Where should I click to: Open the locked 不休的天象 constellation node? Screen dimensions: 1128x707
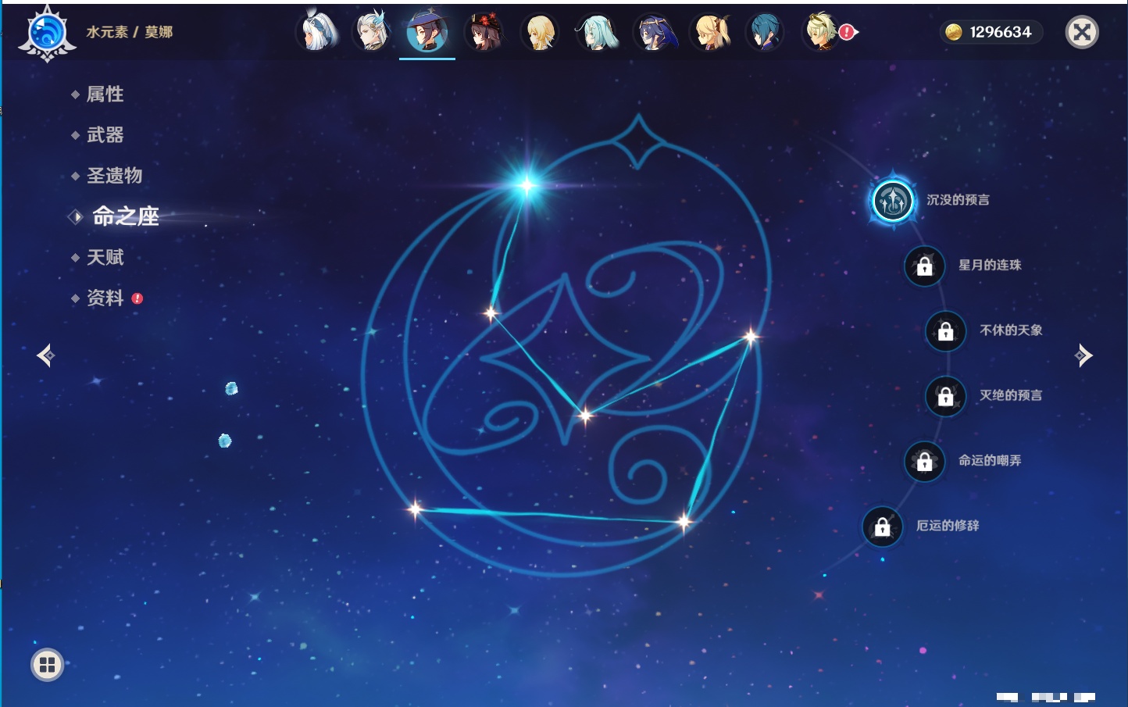[945, 331]
